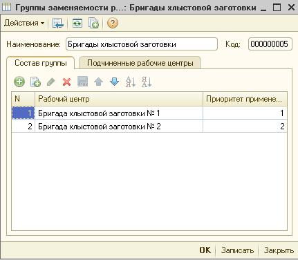Viewport: 298px width, 260px height.
Task: Copy the selected row with the copy-row icon
Action: (35, 82)
